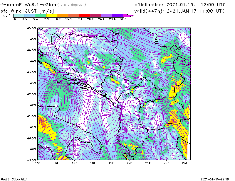235x181 pixels.
Task: Click the 19E longitude label
Action: point(111,163)
